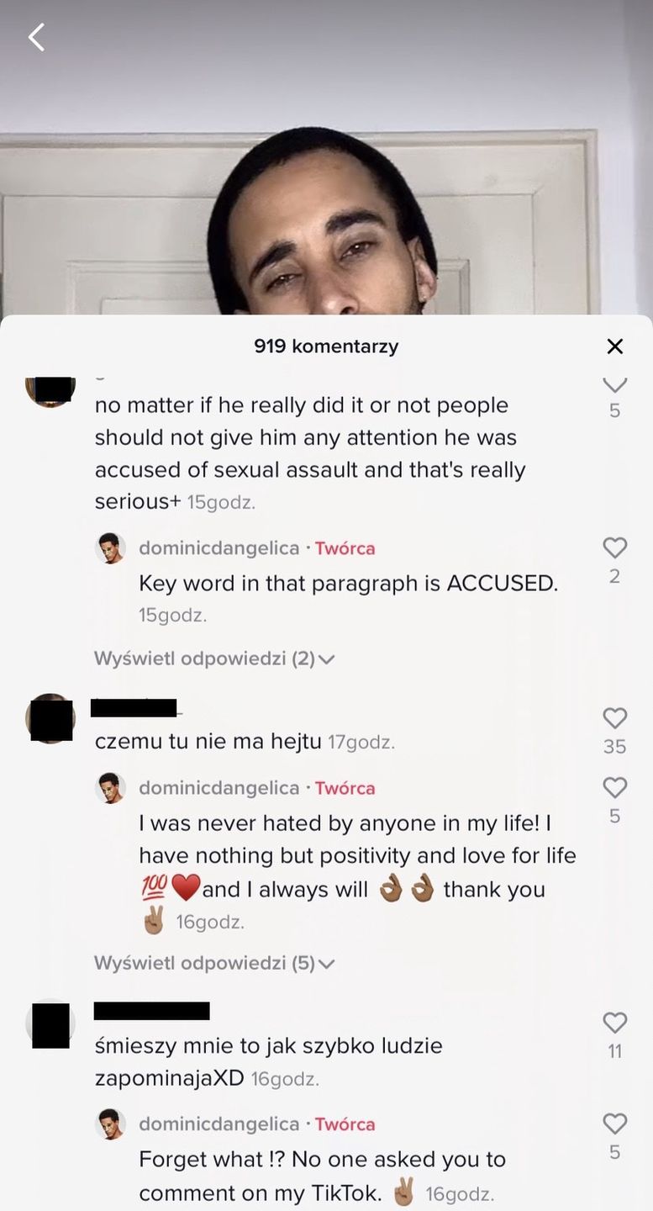Like the 'śmieszy mnie to' comment
This screenshot has height=1211, width=653.
click(615, 1023)
